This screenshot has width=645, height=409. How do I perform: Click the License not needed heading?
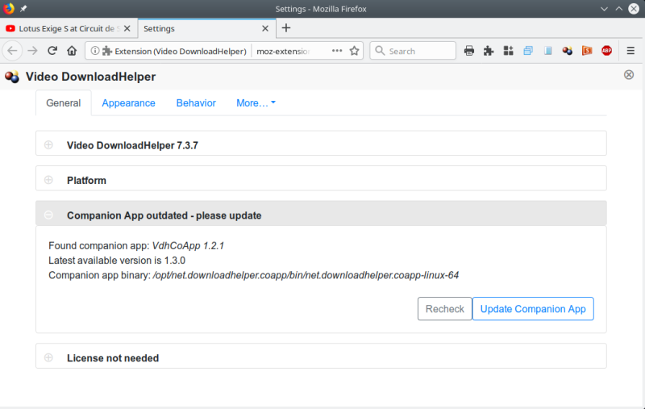click(x=113, y=358)
